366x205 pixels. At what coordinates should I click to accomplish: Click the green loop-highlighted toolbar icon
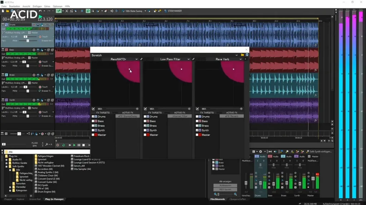coord(88,11)
